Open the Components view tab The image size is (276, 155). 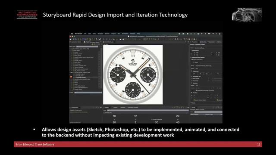(75, 107)
